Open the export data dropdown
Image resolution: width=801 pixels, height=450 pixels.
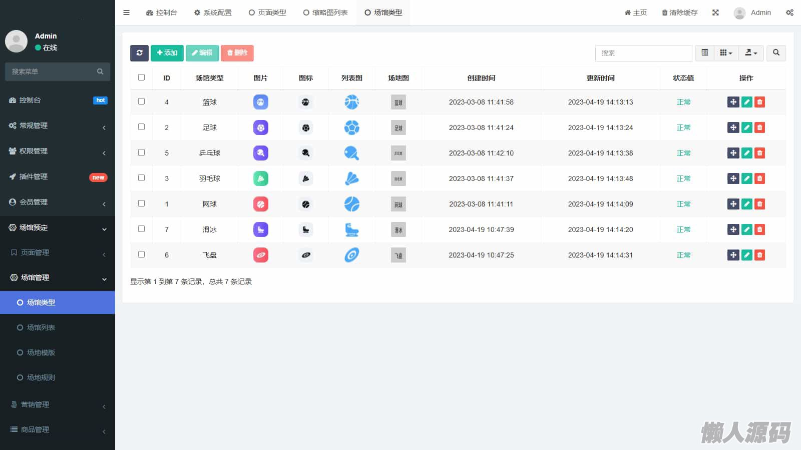(x=751, y=53)
